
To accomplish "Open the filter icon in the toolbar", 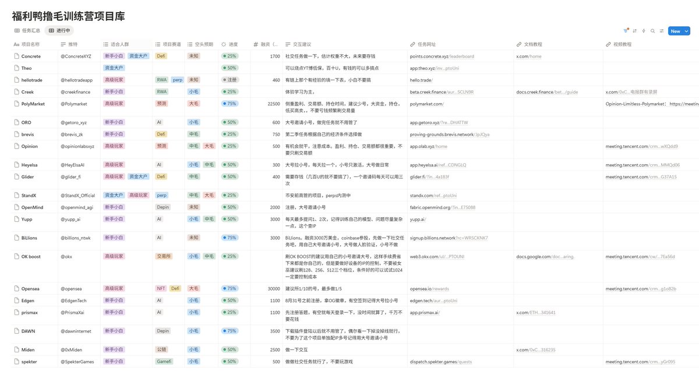I will click(626, 31).
